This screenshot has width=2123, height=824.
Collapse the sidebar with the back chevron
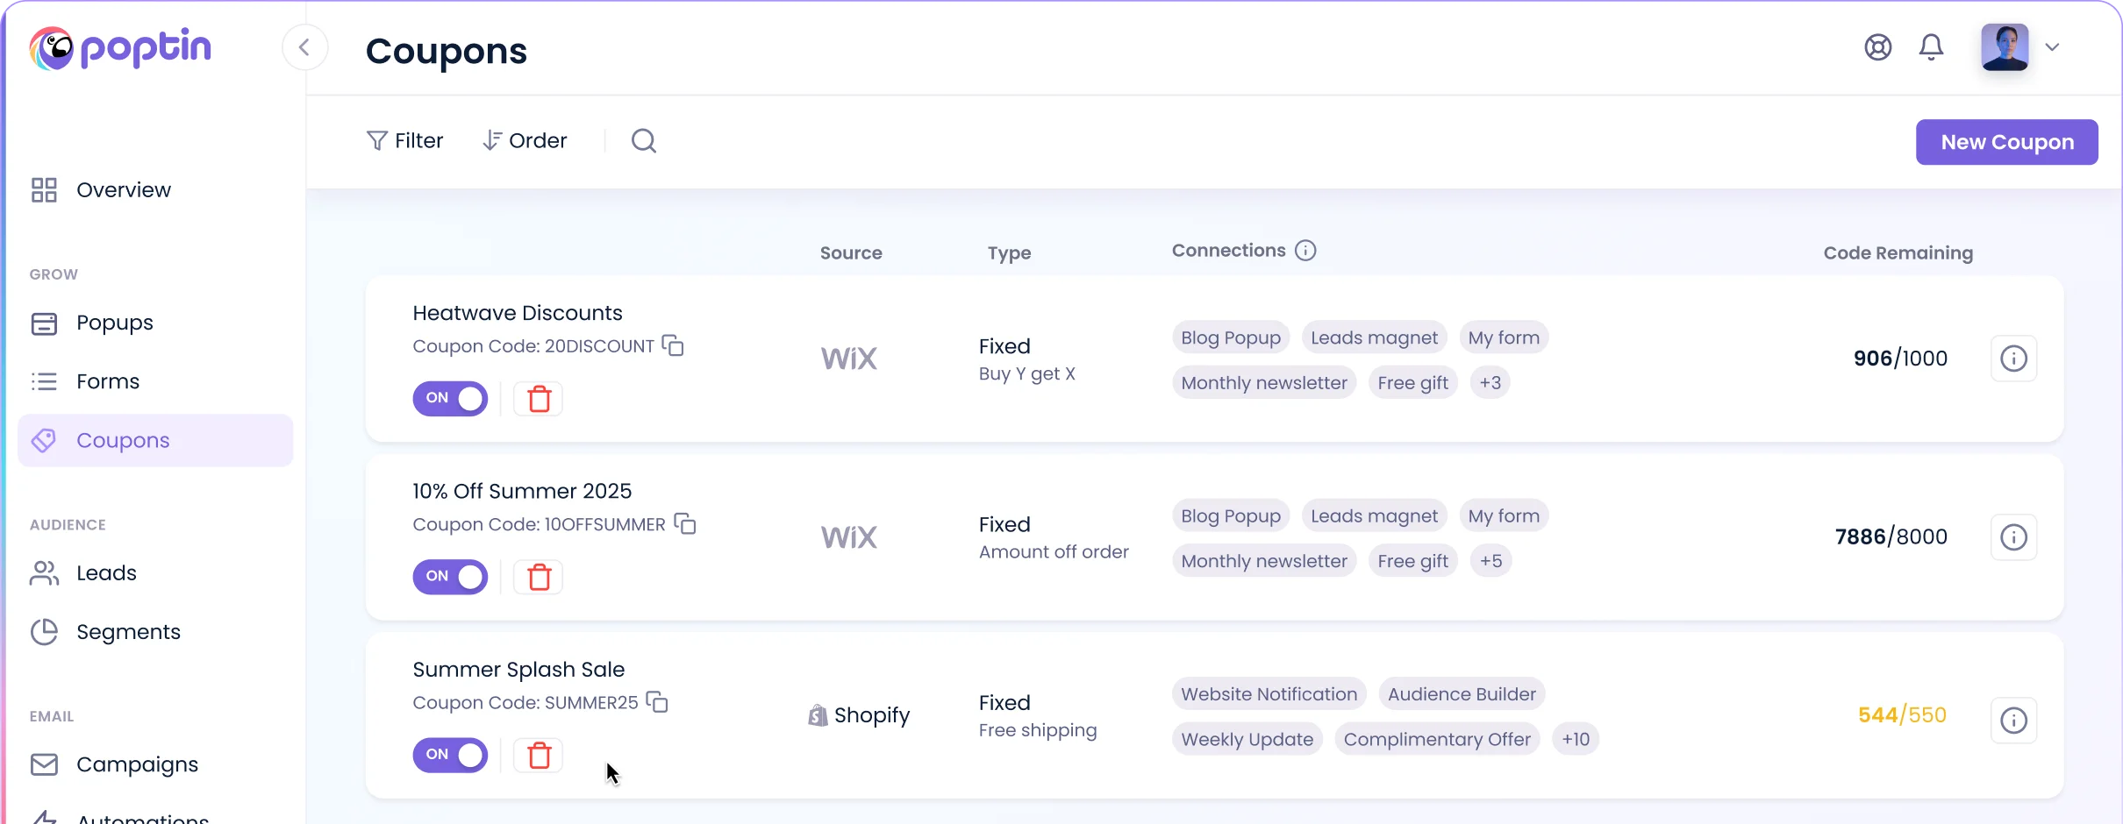[304, 47]
